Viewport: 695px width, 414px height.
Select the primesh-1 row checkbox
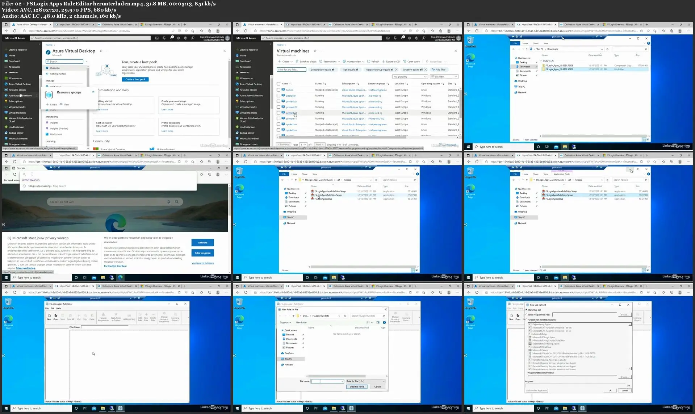coord(279,118)
